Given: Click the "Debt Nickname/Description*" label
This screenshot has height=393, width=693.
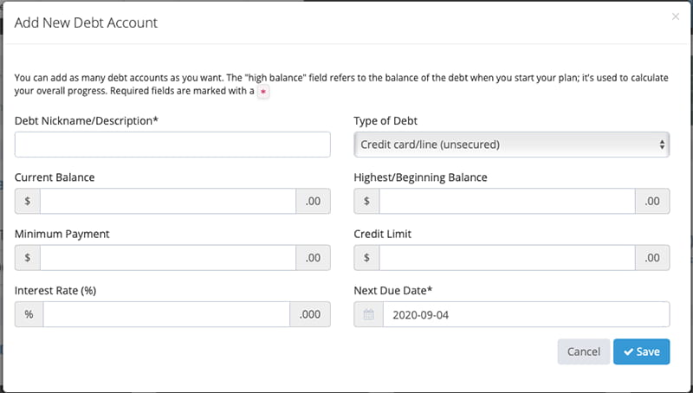Looking at the screenshot, I should point(87,121).
